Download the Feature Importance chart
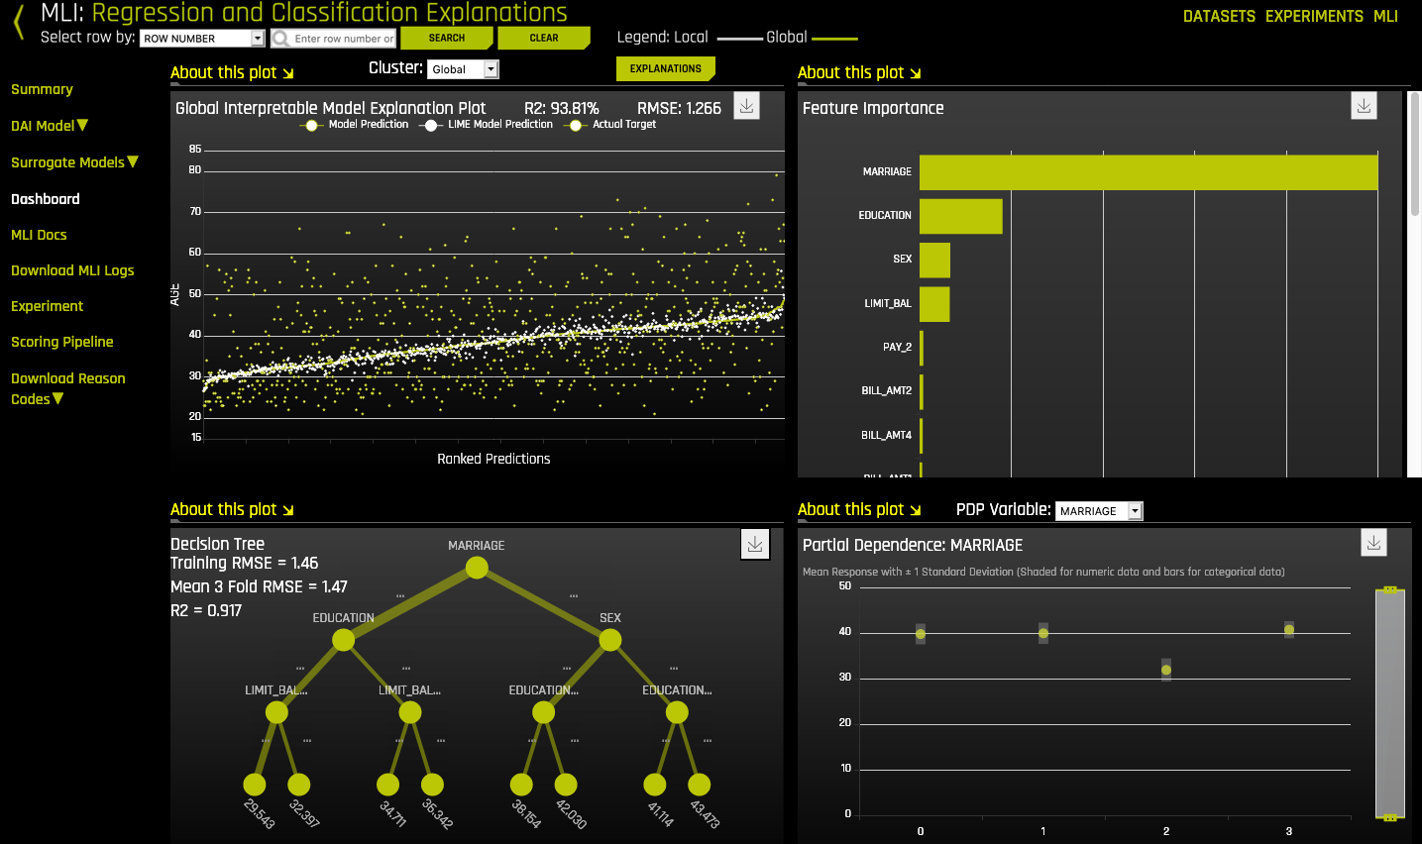 pyautogui.click(x=1364, y=106)
